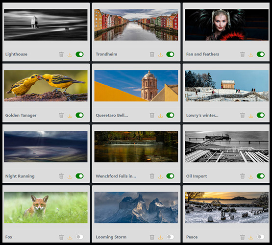Turn off the Oil Import toggle
The image size is (272, 245).
tap(261, 176)
